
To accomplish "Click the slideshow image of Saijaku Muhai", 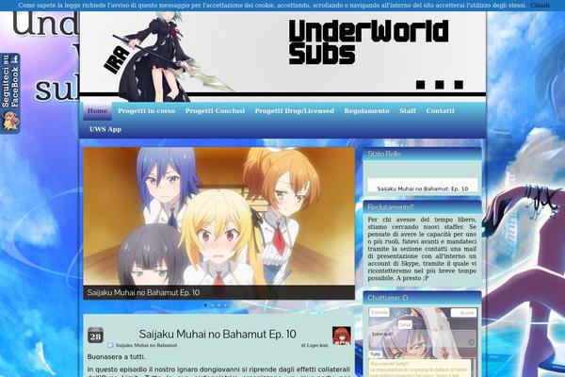I will (x=218, y=216).
